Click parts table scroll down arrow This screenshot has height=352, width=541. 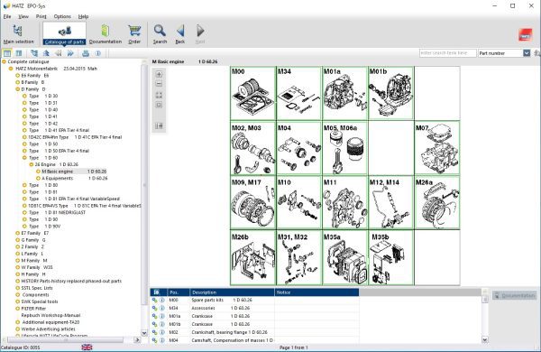pos(485,340)
